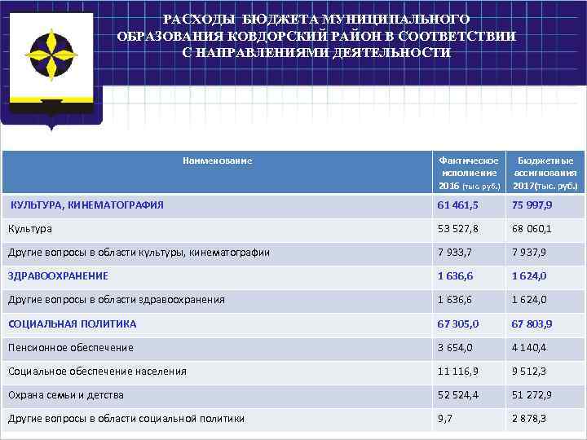587x440 pixels.
Task: Click the value '67 803,9'
Action: (x=532, y=324)
